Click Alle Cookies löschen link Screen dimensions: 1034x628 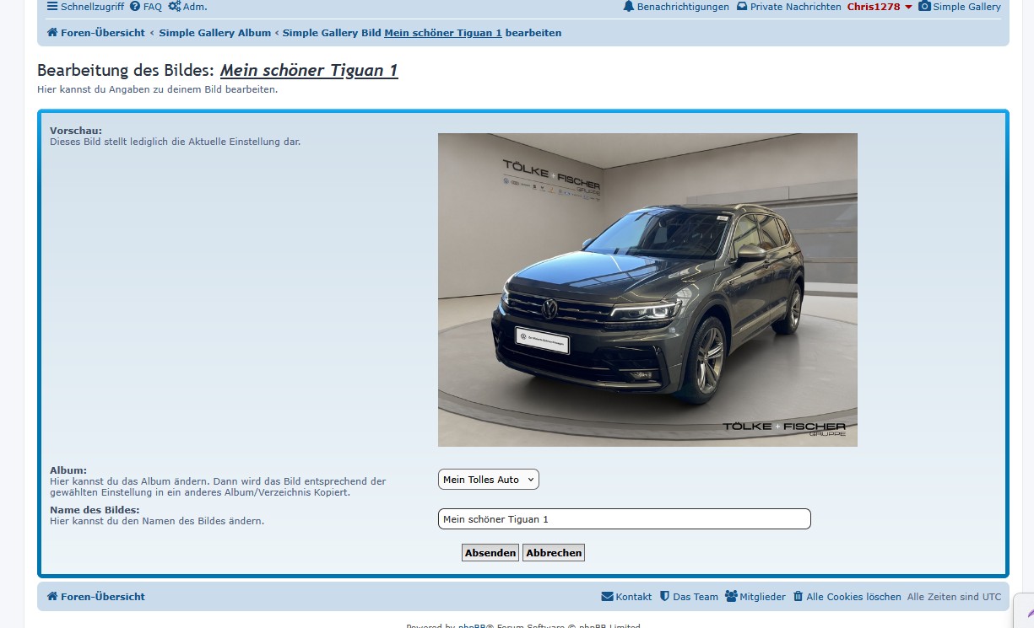(853, 597)
